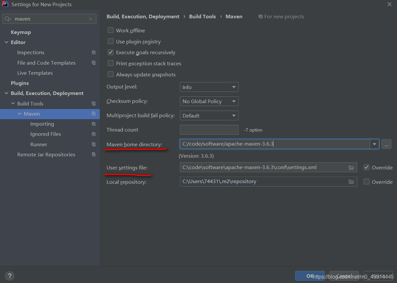
Task: Open help with the question mark button
Action: pyautogui.click(x=10, y=276)
